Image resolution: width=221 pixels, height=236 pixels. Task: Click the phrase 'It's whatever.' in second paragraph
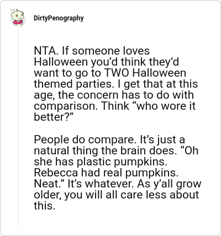click(101, 184)
